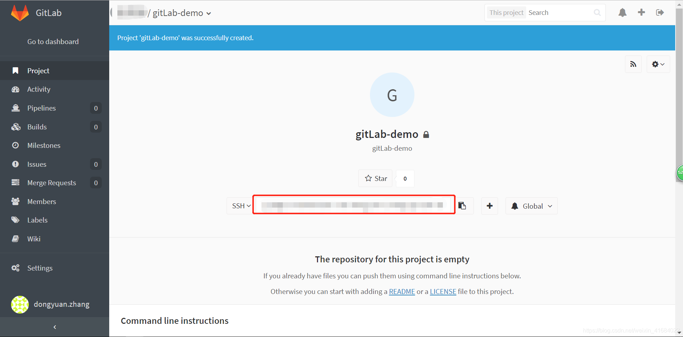Click the LICENSE link
The height and width of the screenshot is (337, 683).
tap(443, 291)
